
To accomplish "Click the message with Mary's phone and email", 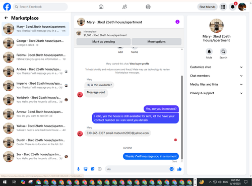I will [x=117, y=133].
